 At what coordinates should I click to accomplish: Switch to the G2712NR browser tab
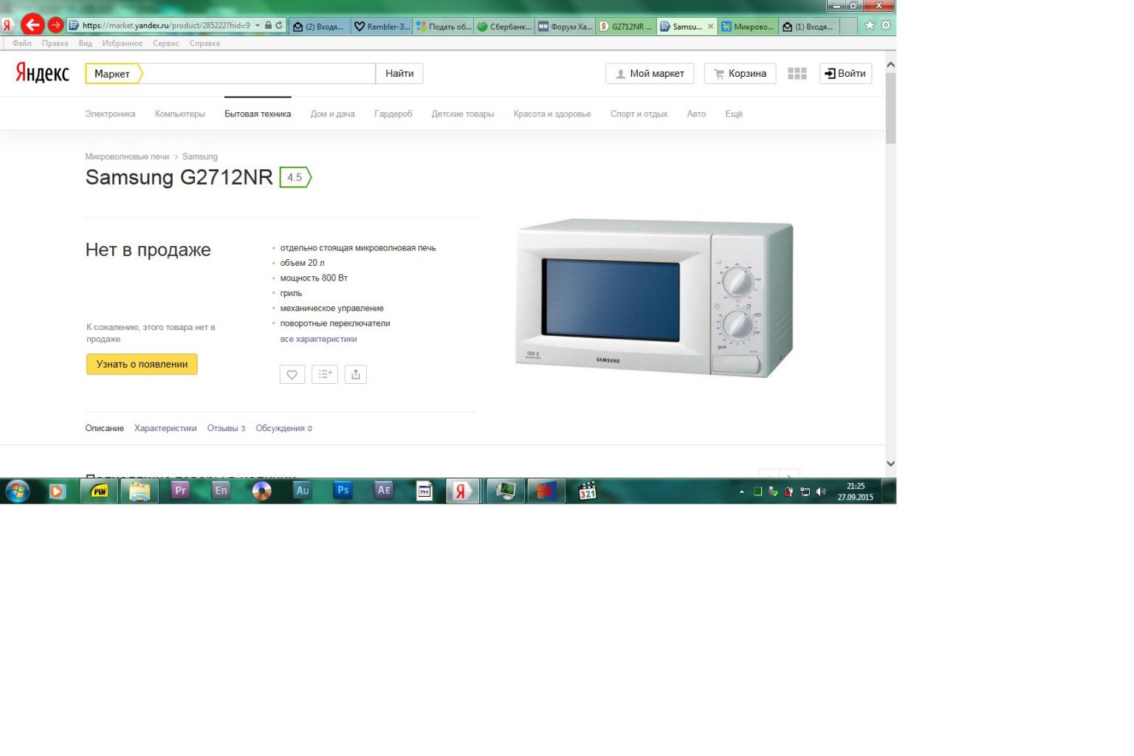pos(626,27)
